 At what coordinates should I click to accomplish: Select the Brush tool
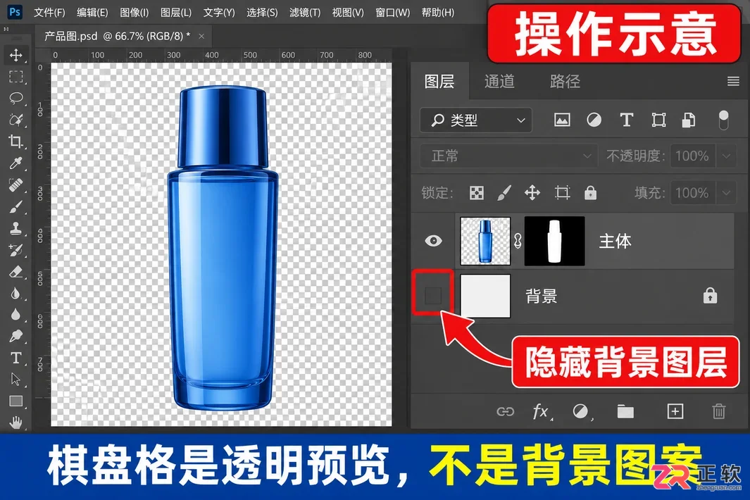(15, 207)
